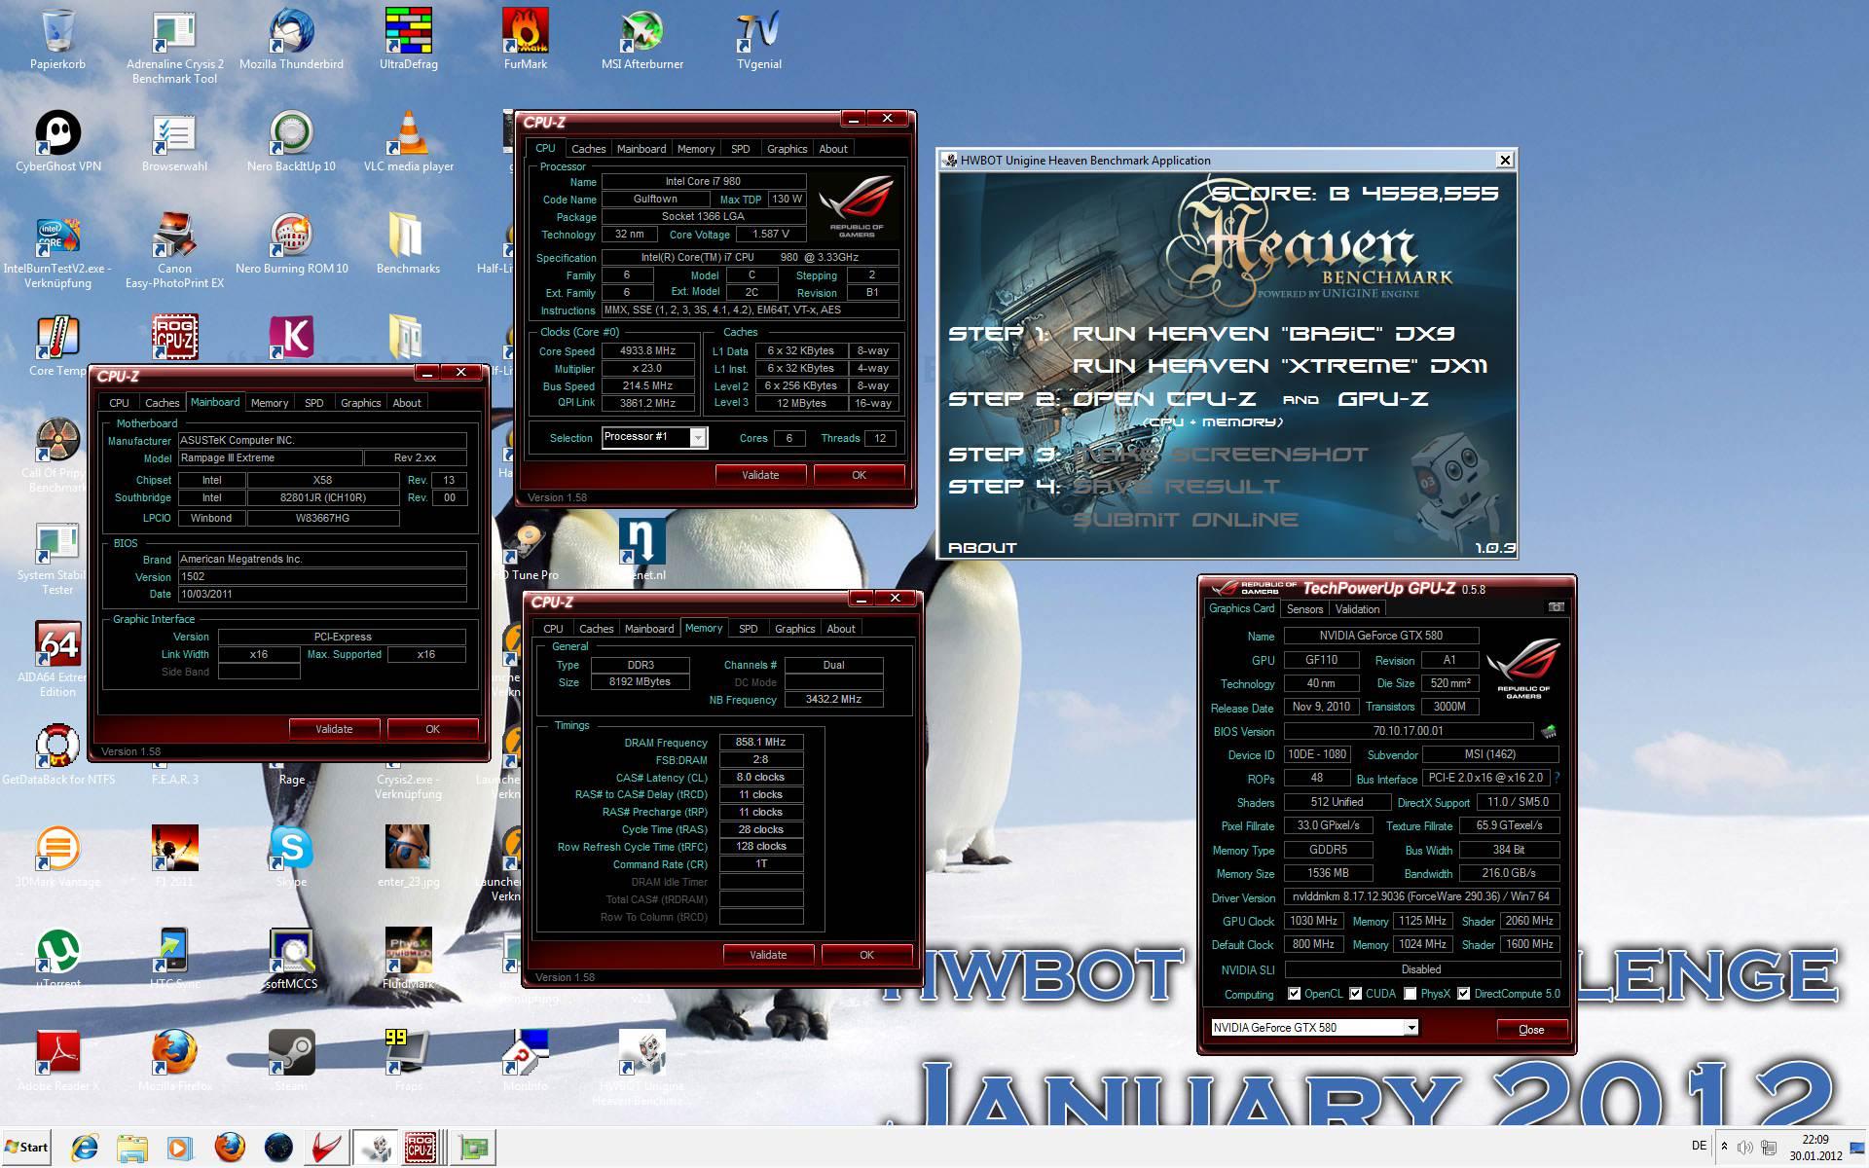Click DE language indicator in taskbar
Screen dimensions: 1869x1168
(x=1699, y=1146)
